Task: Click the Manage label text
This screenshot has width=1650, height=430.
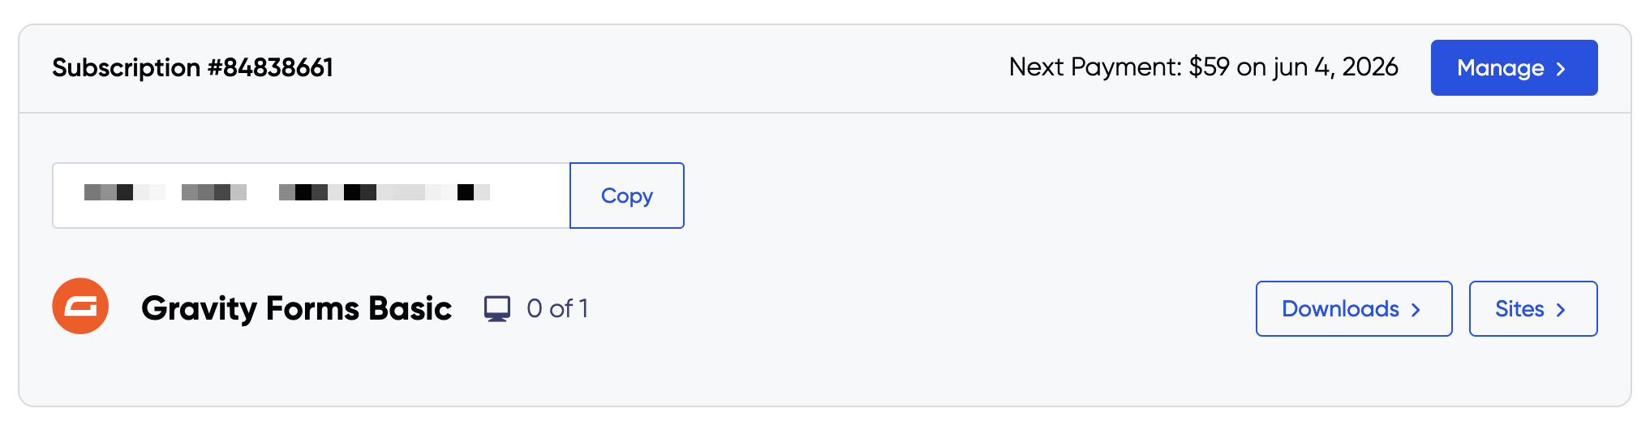Action: click(x=1500, y=68)
